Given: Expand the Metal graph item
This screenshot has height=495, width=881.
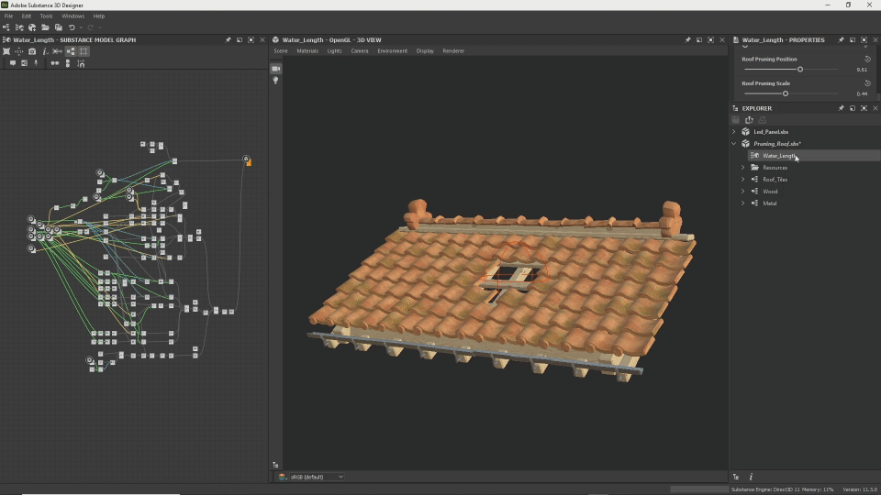Looking at the screenshot, I should 742,203.
